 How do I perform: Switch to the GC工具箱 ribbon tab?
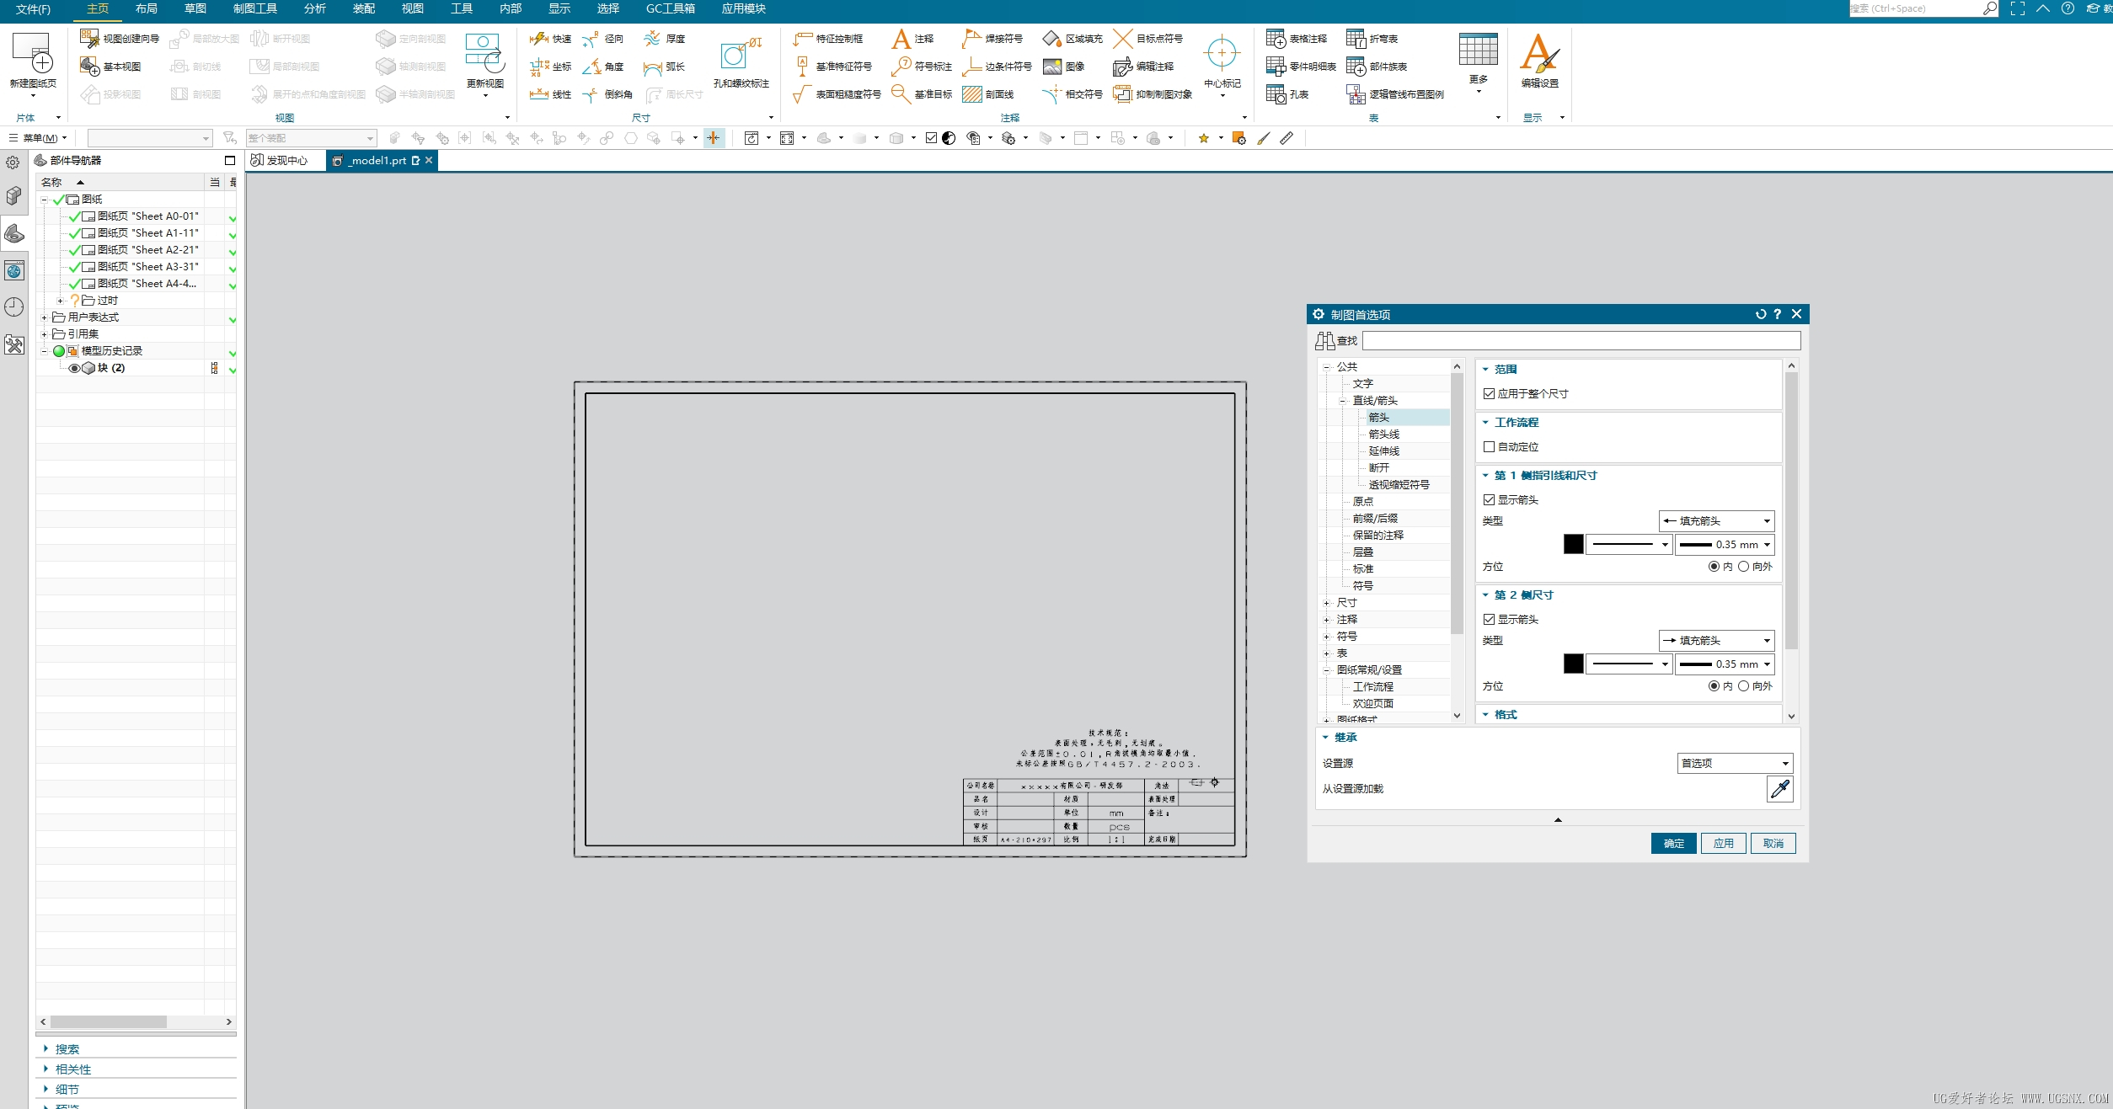tap(671, 8)
